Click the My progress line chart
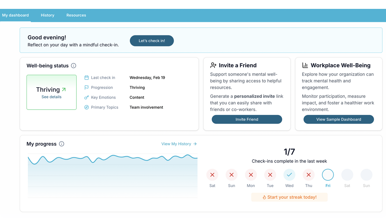This screenshot has height=218, width=386. (x=113, y=176)
